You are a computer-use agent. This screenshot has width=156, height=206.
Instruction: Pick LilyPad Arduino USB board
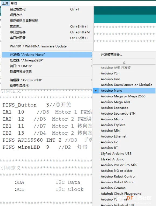coord(124,153)
